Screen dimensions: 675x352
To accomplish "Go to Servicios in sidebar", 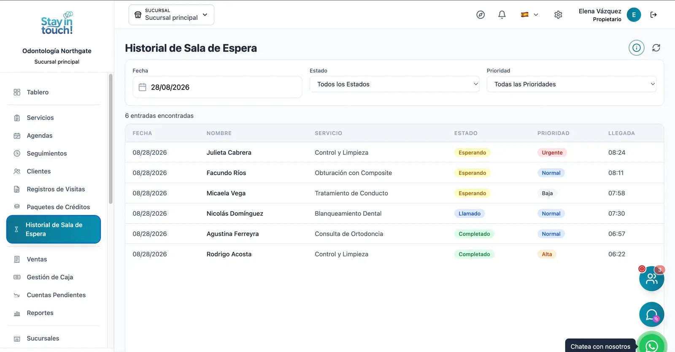I will (40, 118).
